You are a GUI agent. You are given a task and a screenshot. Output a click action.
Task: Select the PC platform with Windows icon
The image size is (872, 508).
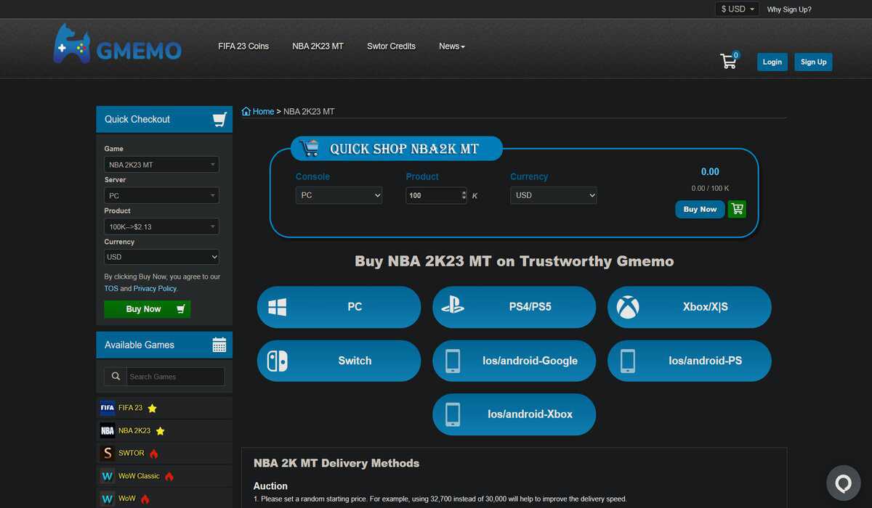[x=339, y=307]
